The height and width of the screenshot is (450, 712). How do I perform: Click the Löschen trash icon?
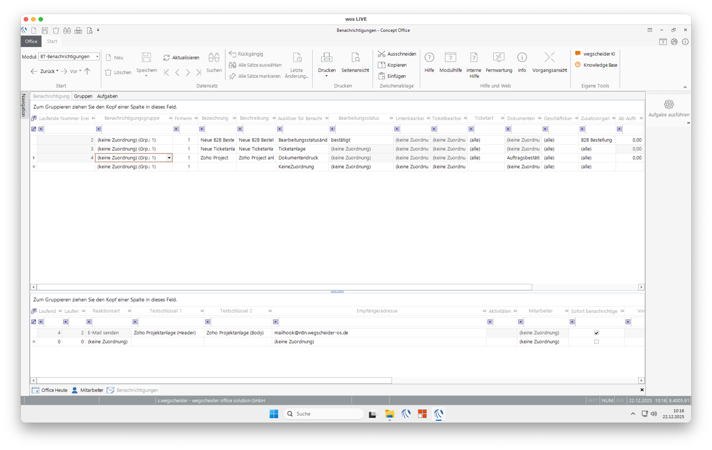(x=109, y=73)
